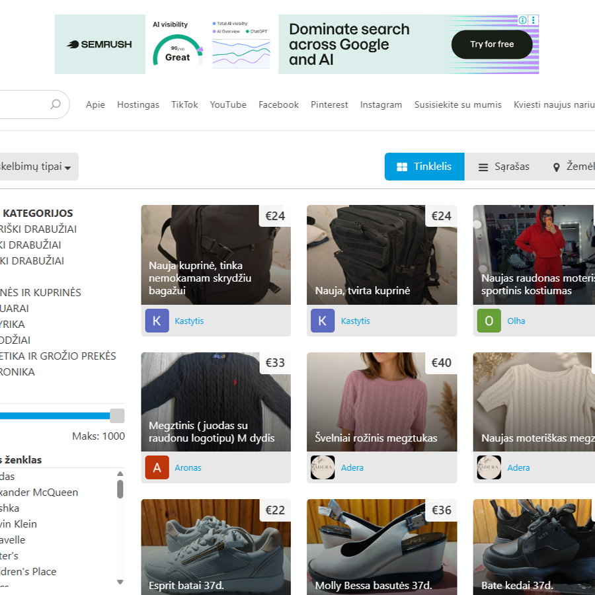Switch to Tinklelis grid view

pyautogui.click(x=424, y=167)
